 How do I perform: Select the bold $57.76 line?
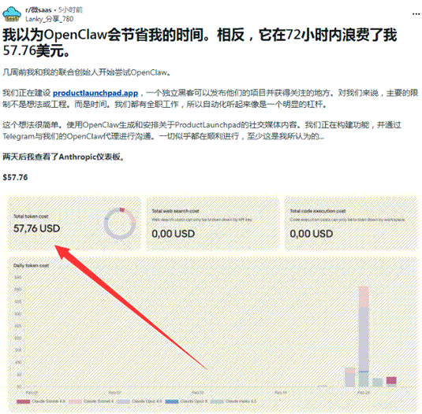pyautogui.click(x=15, y=177)
